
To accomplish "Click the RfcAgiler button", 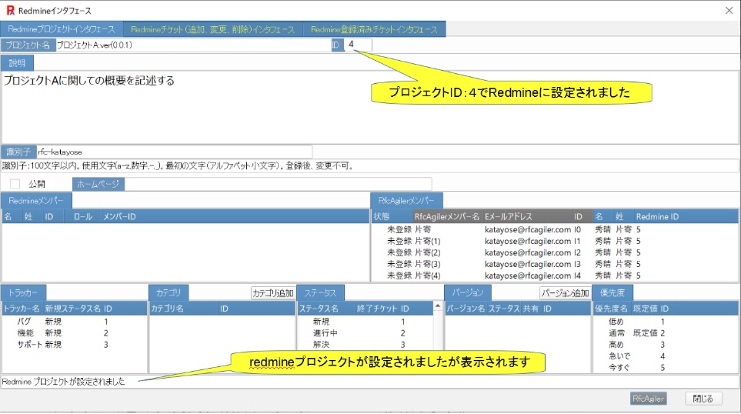I will tap(649, 399).
